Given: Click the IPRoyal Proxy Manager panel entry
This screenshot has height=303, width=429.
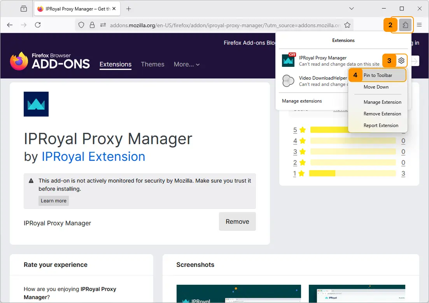Looking at the screenshot, I should (x=339, y=61).
